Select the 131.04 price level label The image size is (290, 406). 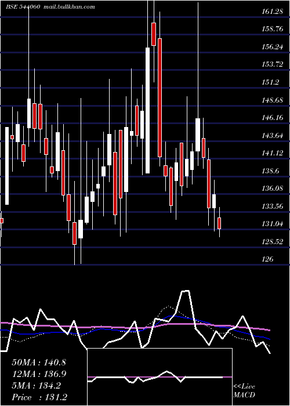point(272,224)
